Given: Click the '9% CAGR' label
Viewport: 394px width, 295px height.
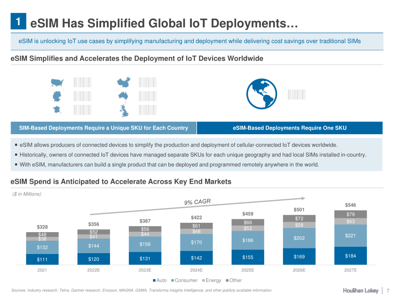Looking at the screenshot, I should click(x=197, y=202).
